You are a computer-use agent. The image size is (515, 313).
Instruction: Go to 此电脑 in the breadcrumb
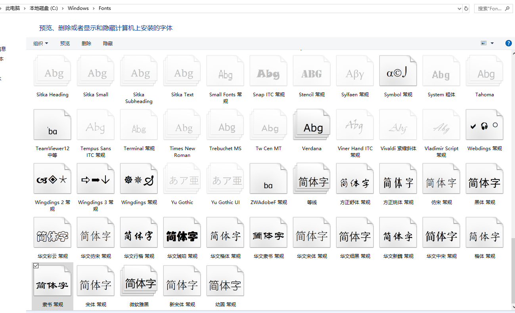click(13, 8)
